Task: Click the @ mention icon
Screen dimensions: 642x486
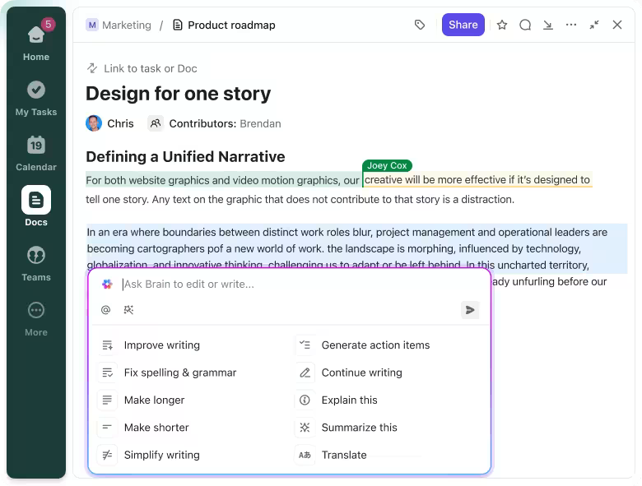Action: pos(105,310)
